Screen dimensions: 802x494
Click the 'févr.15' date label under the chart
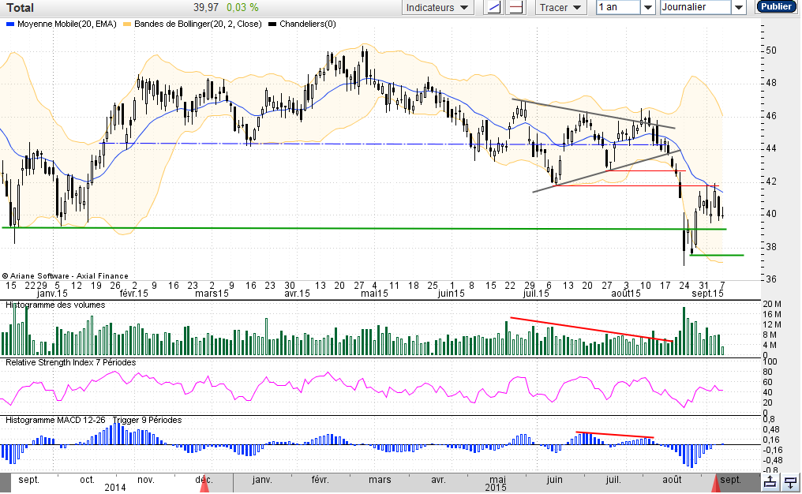(133, 294)
